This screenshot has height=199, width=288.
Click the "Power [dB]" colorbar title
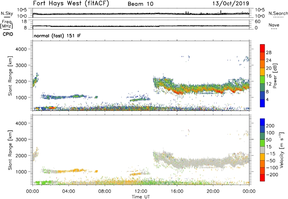275,76
